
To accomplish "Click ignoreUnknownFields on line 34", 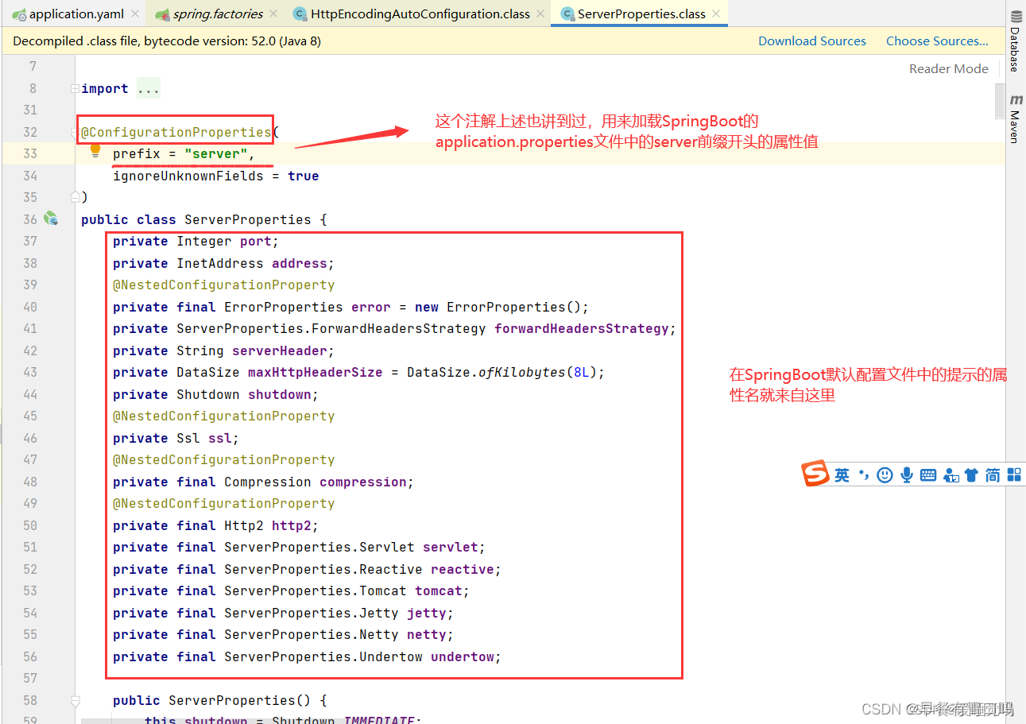I will click(x=188, y=176).
